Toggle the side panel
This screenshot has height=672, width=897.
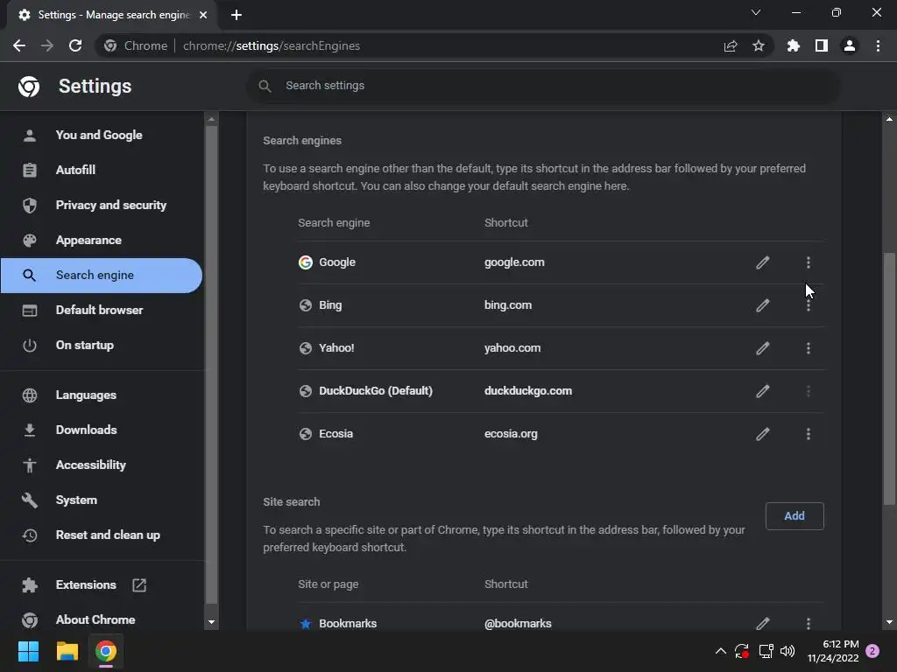pos(822,45)
